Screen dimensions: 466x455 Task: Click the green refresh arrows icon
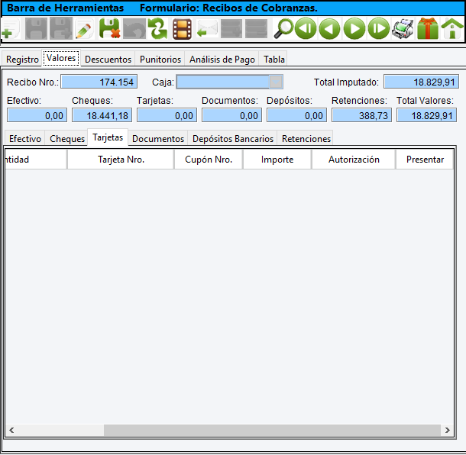pos(157,30)
